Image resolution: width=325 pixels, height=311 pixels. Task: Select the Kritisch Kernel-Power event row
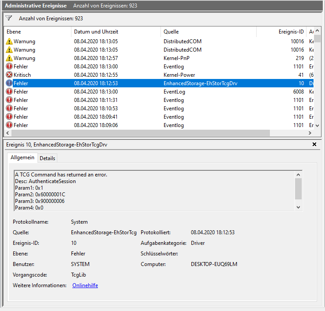pyautogui.click(x=159, y=75)
